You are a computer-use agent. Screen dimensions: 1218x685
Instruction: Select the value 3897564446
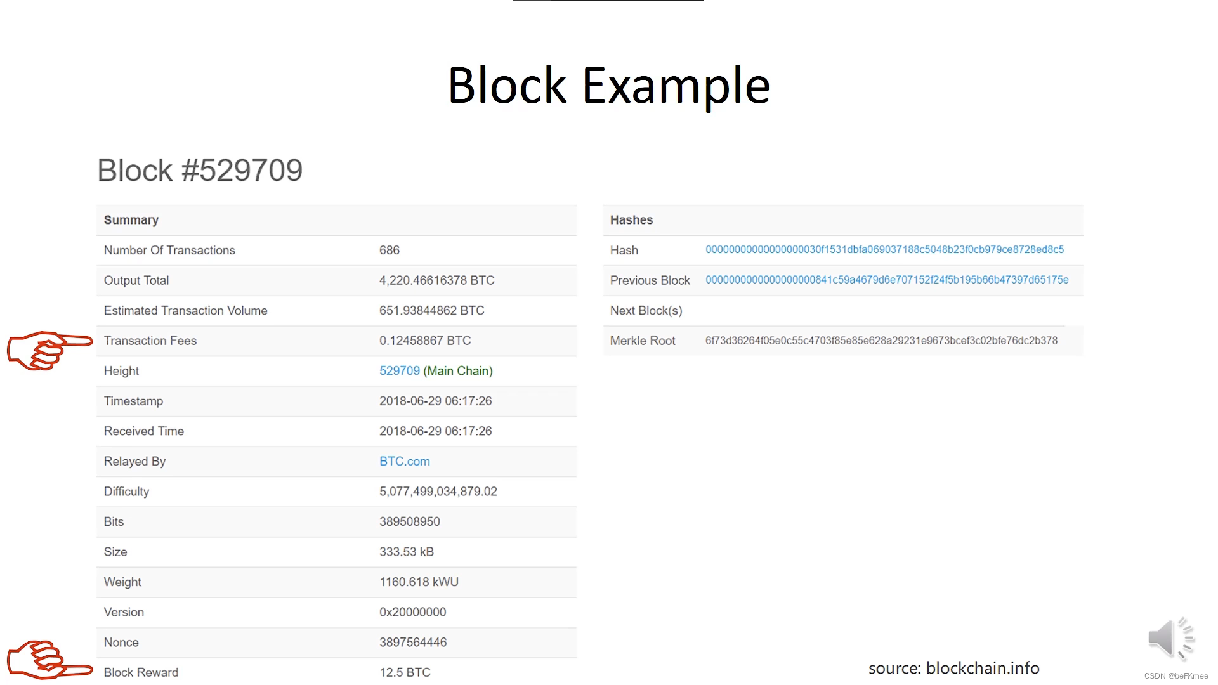coord(413,642)
